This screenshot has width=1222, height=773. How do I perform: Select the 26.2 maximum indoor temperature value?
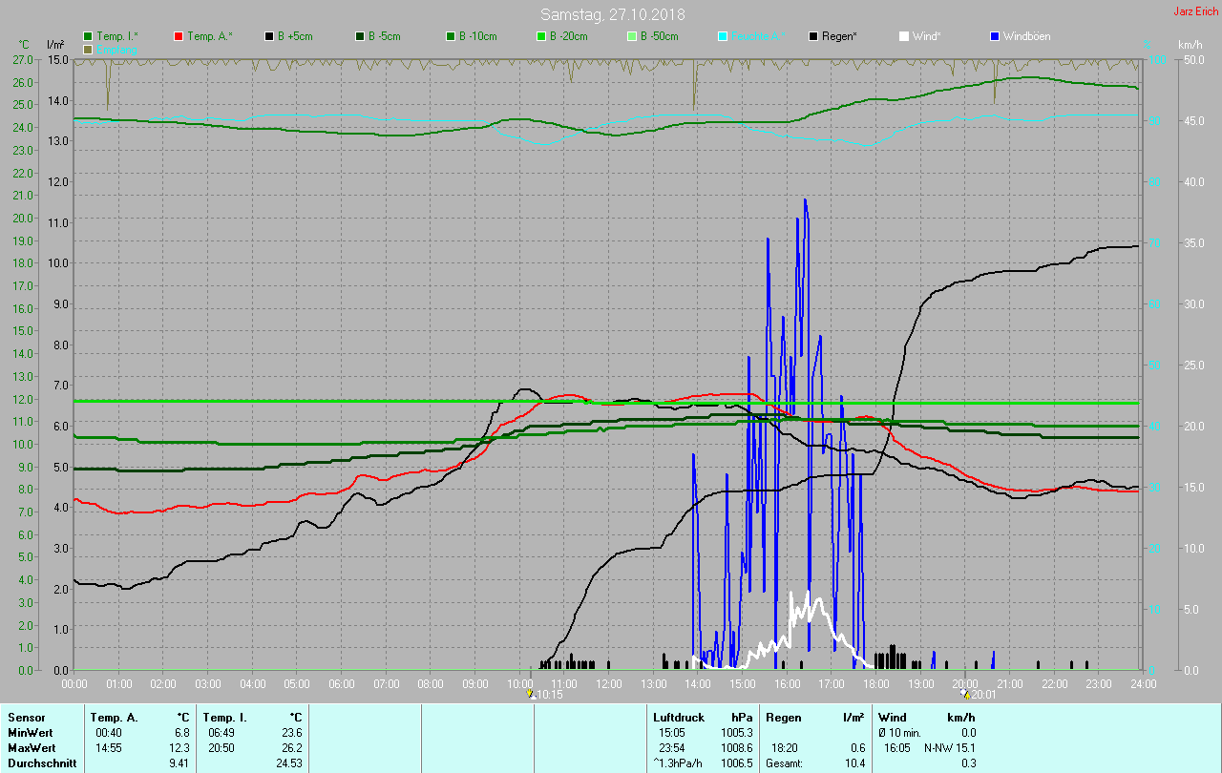[291, 747]
